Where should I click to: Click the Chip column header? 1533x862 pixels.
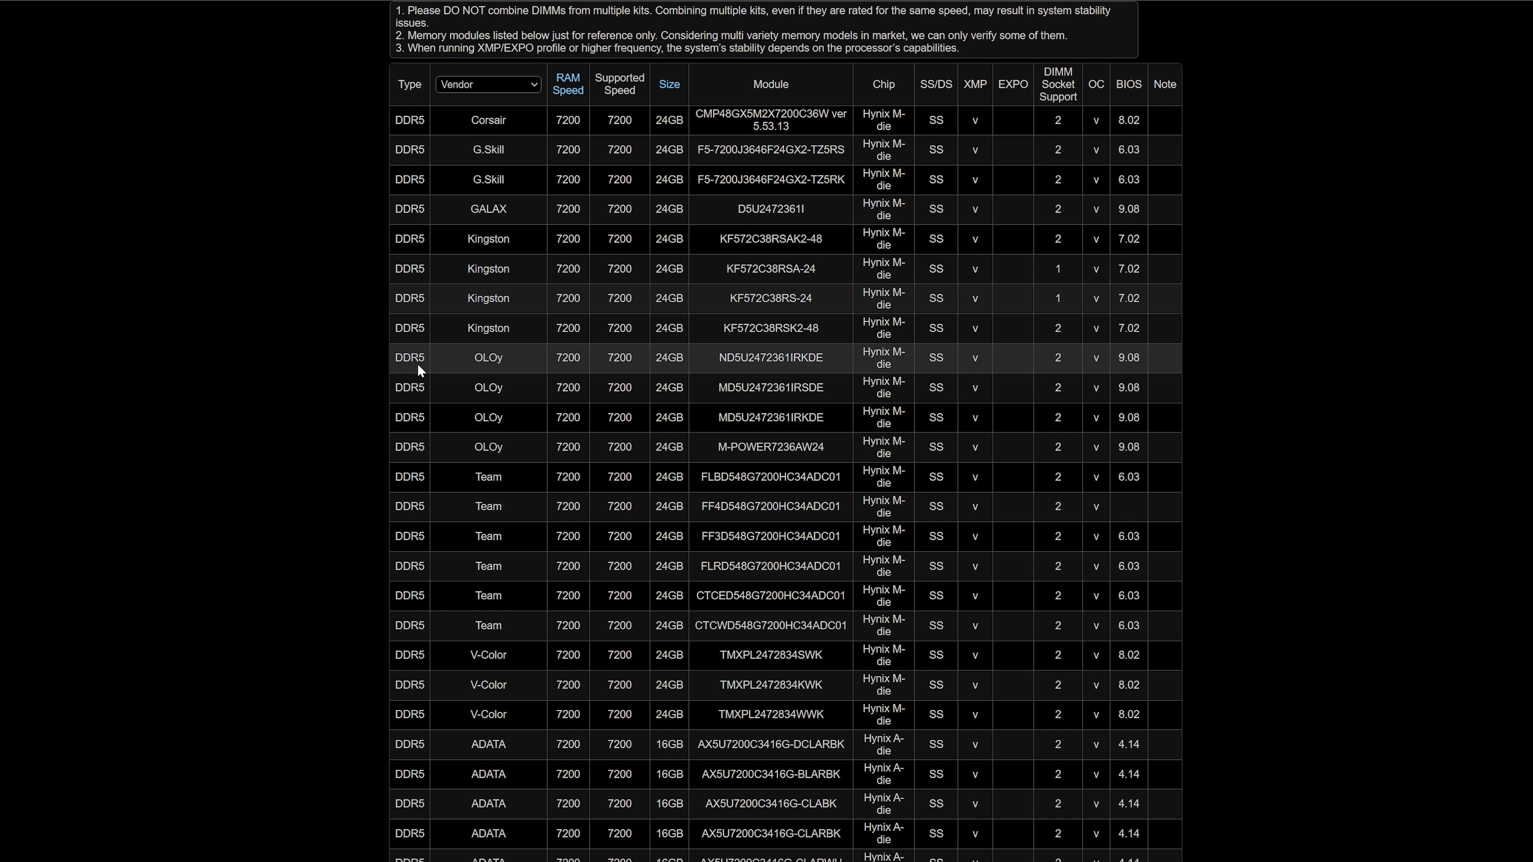884,85
